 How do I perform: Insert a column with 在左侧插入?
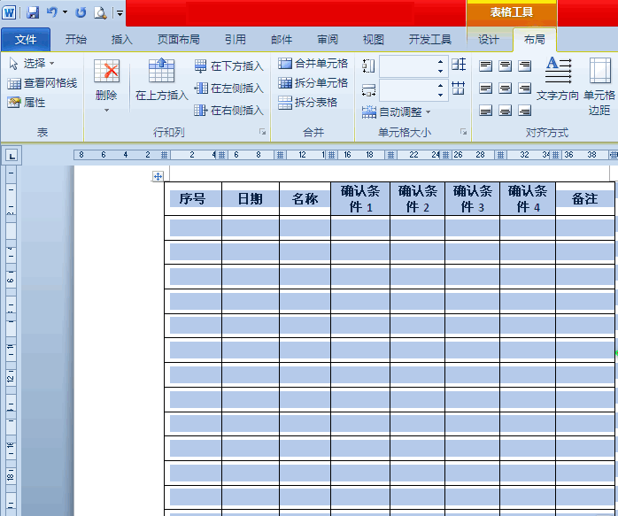[x=229, y=89]
